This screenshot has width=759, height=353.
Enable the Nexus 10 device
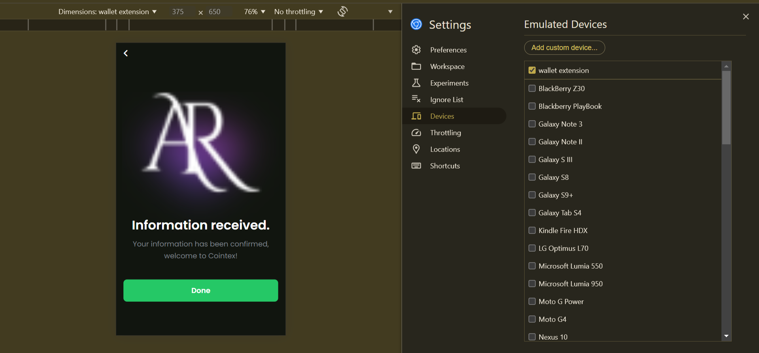532,337
